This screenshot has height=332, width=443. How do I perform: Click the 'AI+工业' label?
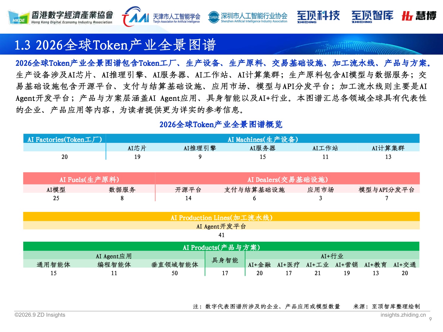click(317, 265)
